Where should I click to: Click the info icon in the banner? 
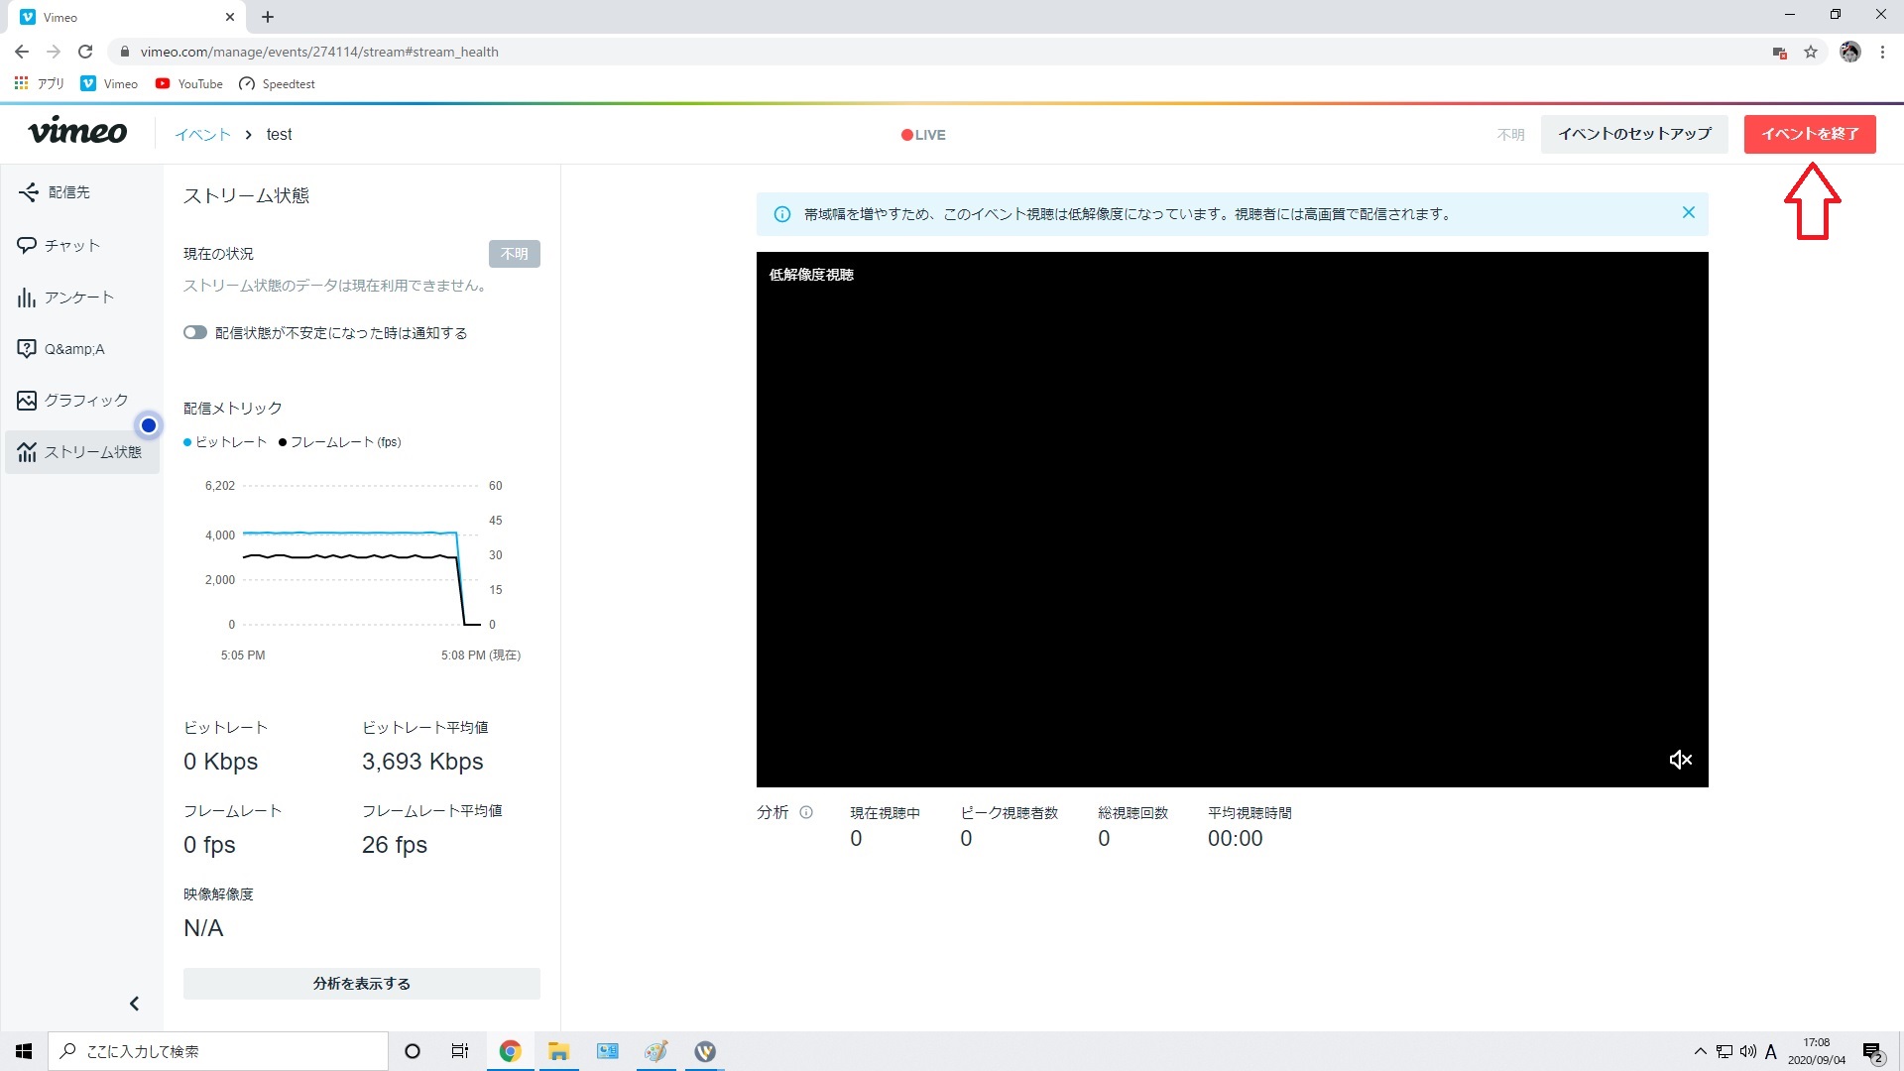coord(782,214)
